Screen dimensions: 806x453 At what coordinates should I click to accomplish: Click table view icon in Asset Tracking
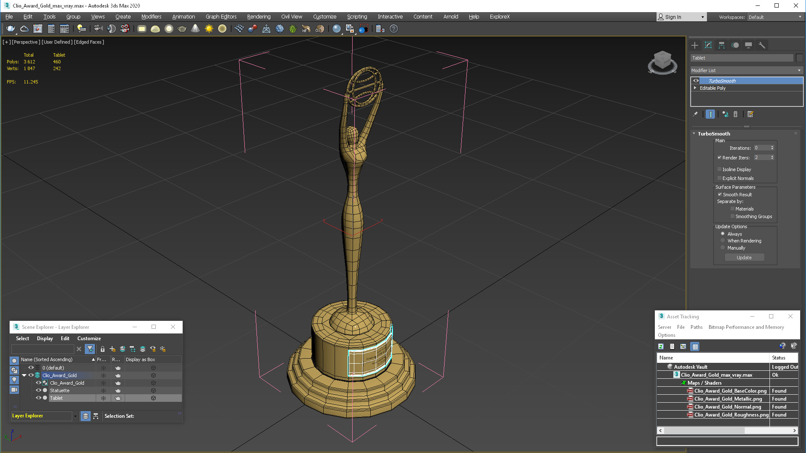click(x=695, y=346)
